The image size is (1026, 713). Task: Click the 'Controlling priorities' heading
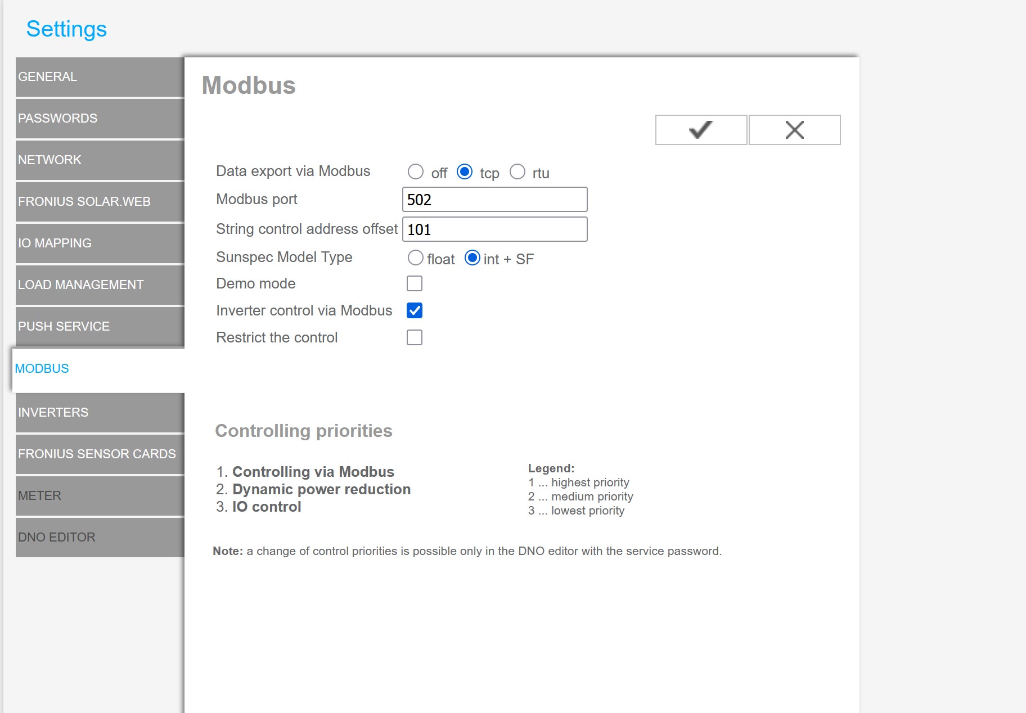(x=304, y=431)
